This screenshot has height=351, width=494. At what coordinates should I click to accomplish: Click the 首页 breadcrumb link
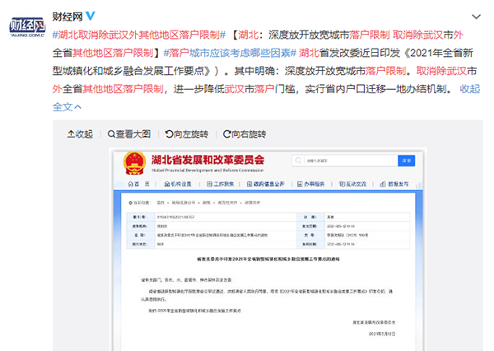pyautogui.click(x=161, y=203)
